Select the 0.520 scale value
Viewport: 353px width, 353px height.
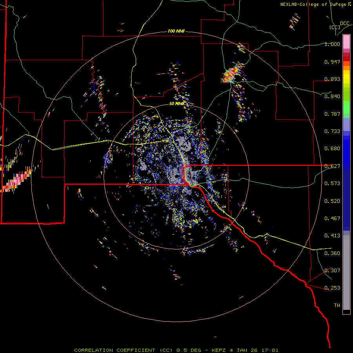(332, 201)
